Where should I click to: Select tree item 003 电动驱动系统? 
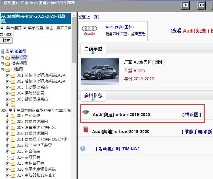coord(32,87)
